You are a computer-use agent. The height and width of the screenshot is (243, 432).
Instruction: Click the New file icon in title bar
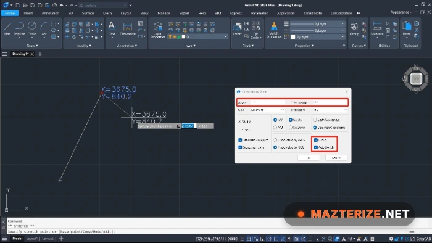[18, 5]
